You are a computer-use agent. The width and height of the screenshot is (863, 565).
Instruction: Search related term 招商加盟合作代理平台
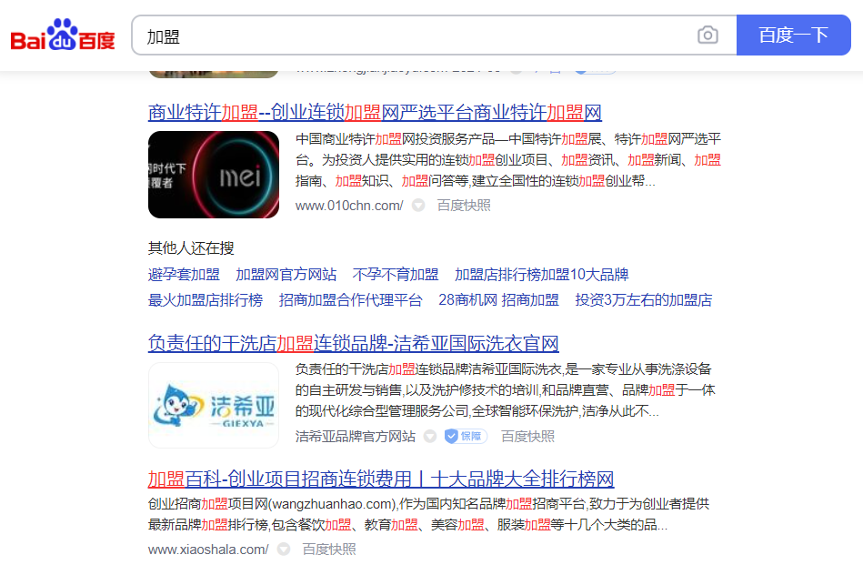[350, 300]
